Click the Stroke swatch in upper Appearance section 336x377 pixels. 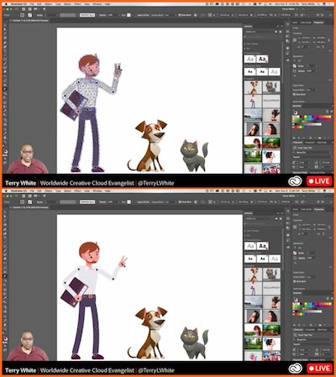click(x=295, y=66)
